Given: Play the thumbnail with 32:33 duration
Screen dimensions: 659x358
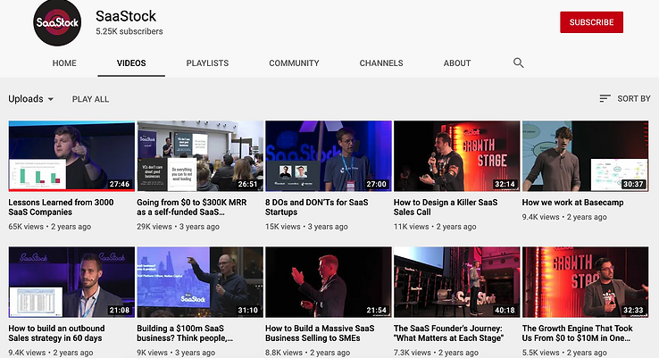Looking at the screenshot, I should click(586, 282).
